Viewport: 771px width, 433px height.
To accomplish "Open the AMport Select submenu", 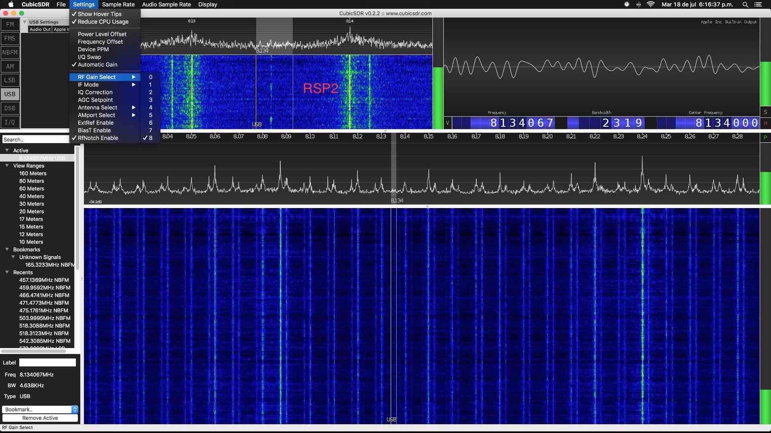I will click(105, 115).
